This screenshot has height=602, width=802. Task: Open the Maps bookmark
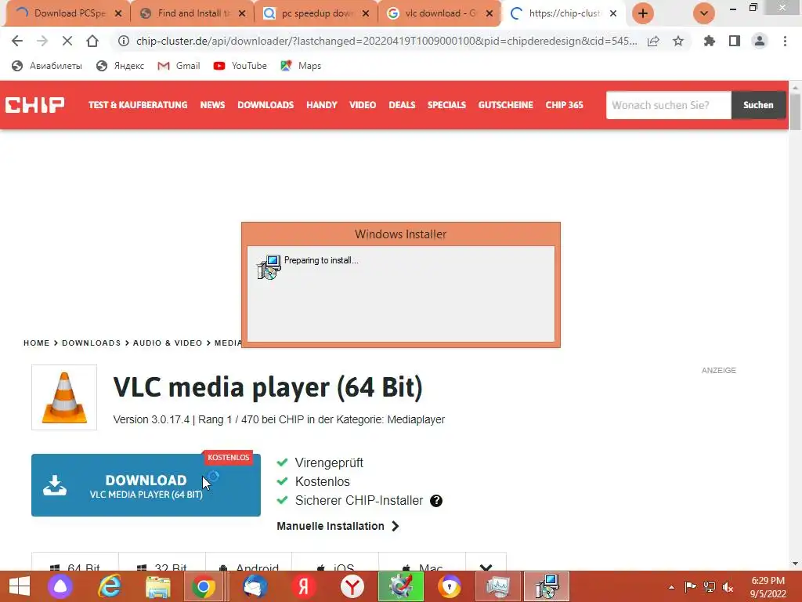(x=301, y=66)
